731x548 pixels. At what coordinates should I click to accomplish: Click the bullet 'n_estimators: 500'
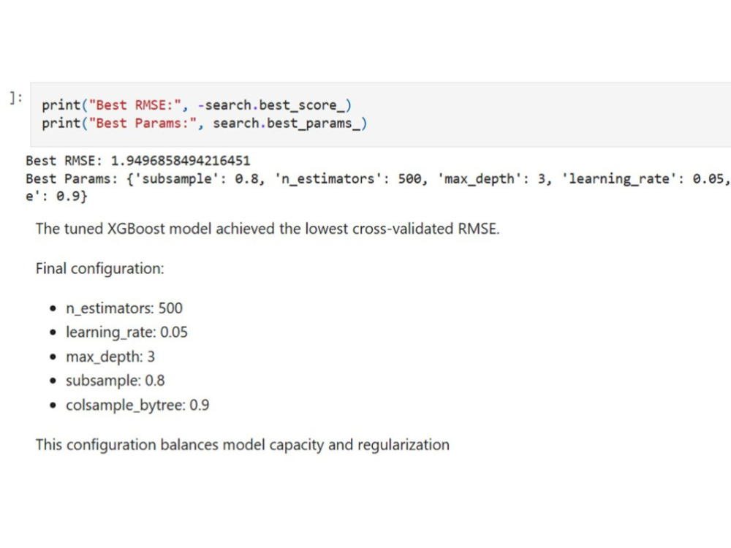[x=124, y=308]
